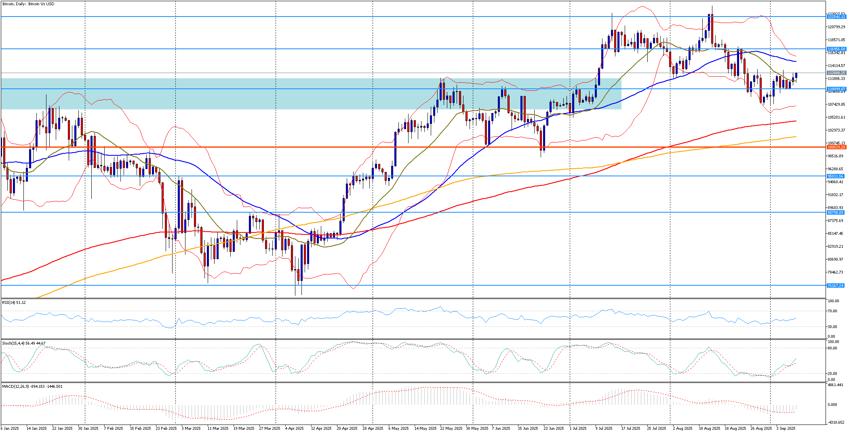
Task: Select the 76167.24 support price tag
Action: point(836,286)
